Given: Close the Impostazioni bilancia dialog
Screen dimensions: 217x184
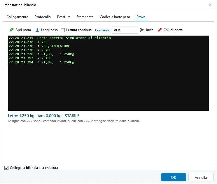Looking at the screenshot, I should coord(210,5).
